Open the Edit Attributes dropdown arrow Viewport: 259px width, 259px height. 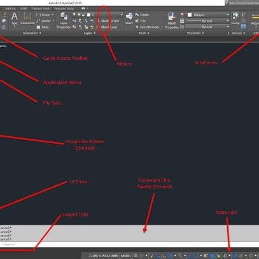(162, 27)
